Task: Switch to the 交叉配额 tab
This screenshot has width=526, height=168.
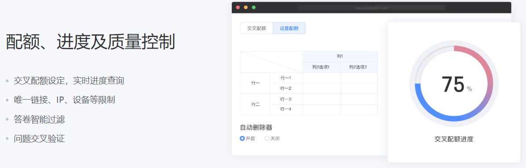Action: [x=257, y=28]
